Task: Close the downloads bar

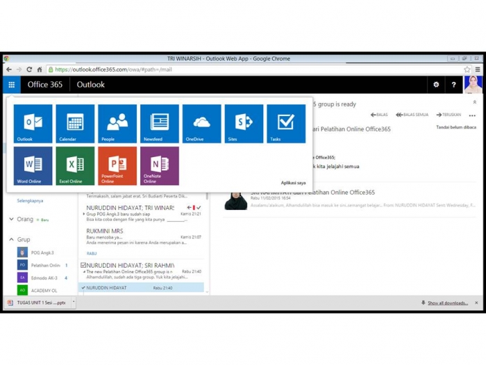Action: (x=476, y=302)
